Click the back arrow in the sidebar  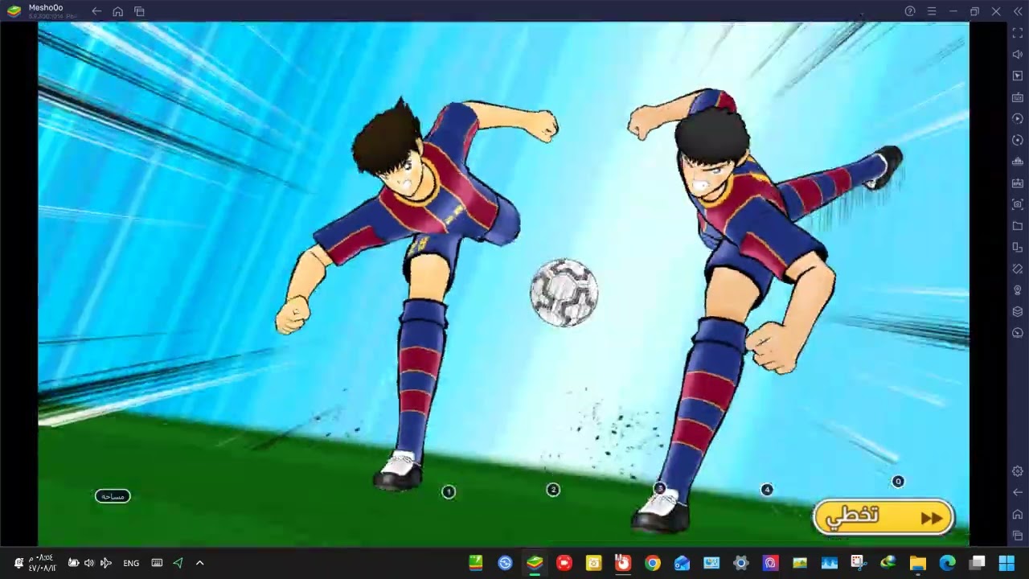point(1018,492)
